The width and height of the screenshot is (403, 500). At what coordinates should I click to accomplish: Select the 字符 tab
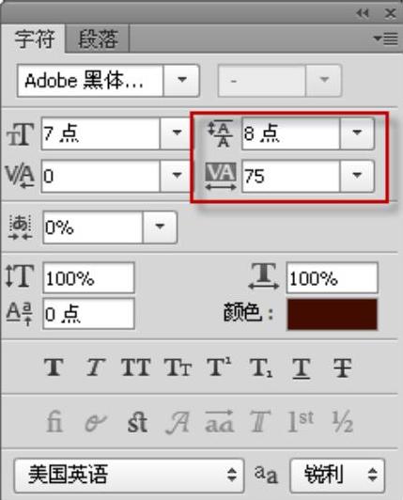coord(34,39)
